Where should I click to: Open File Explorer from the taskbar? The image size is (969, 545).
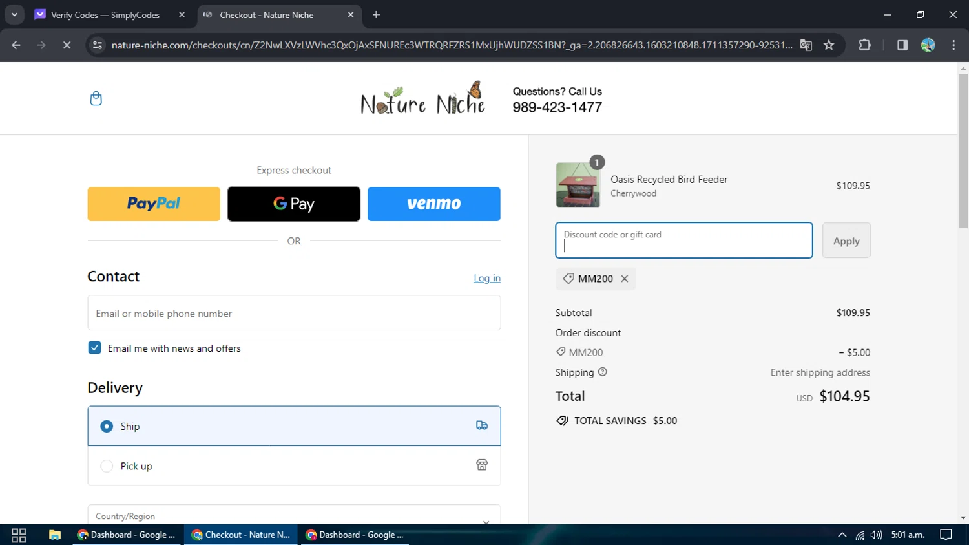pyautogui.click(x=55, y=535)
